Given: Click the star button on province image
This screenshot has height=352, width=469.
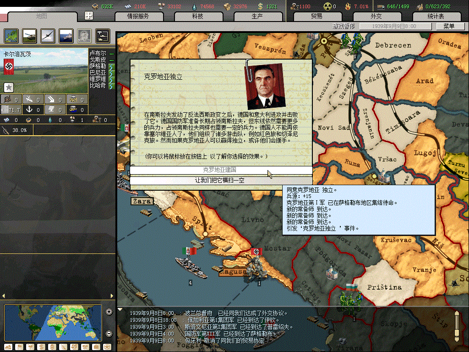Looking at the screenshot, I should click(8, 87).
